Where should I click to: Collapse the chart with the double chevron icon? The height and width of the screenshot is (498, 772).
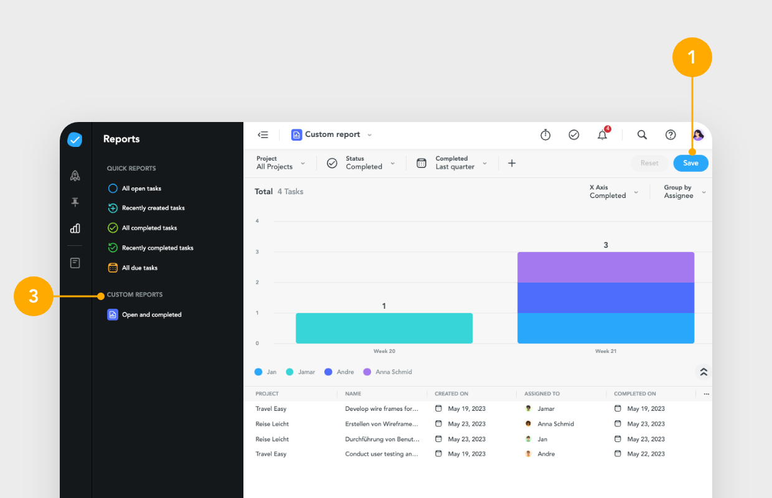click(704, 372)
